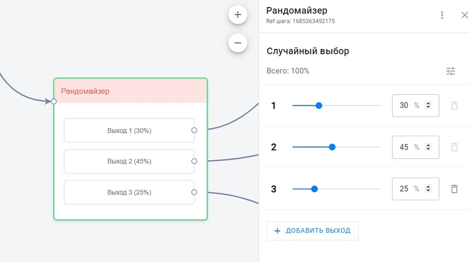Click the zoom in plus button
This screenshot has width=470, height=262.
[238, 15]
